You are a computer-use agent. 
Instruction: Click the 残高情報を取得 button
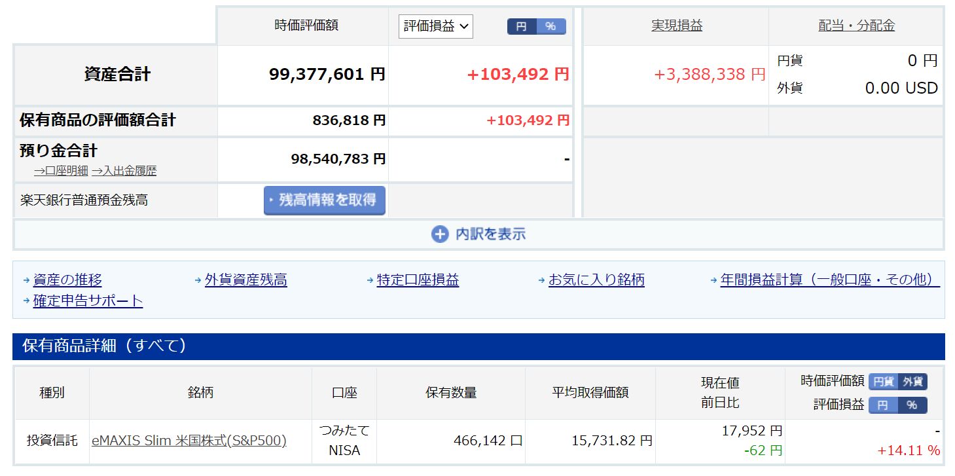(x=325, y=200)
